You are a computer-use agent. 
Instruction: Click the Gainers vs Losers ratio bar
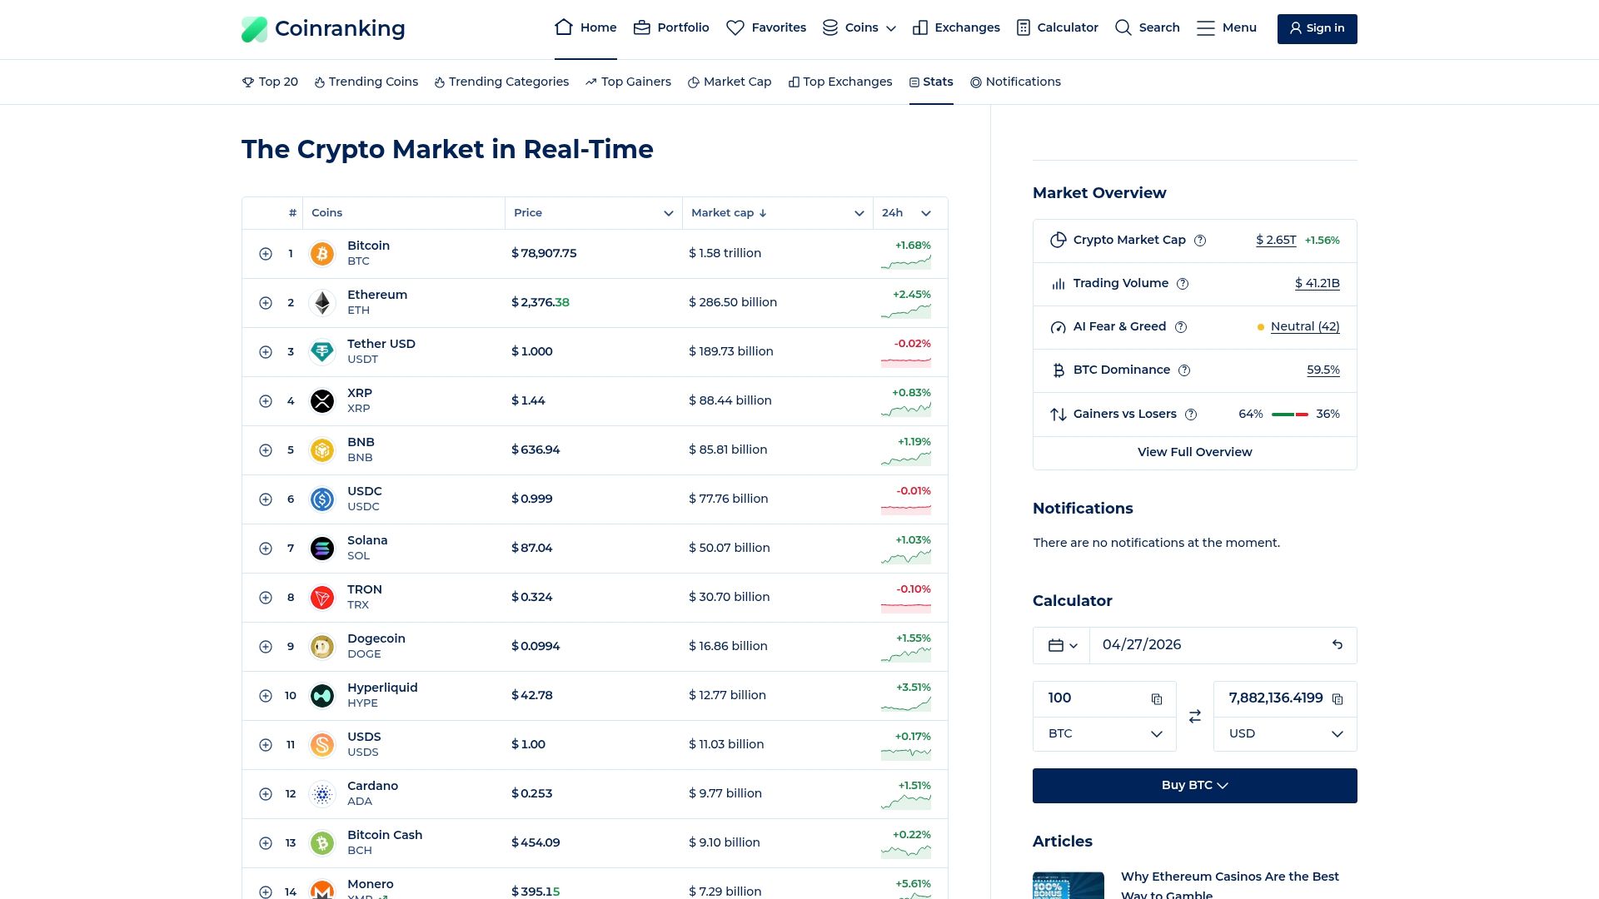(1290, 415)
